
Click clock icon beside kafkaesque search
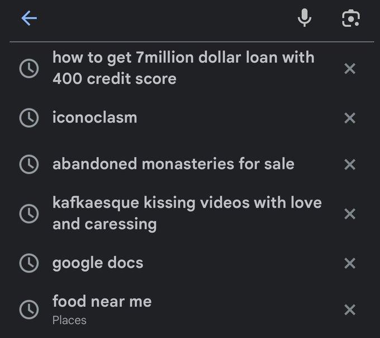[29, 213]
